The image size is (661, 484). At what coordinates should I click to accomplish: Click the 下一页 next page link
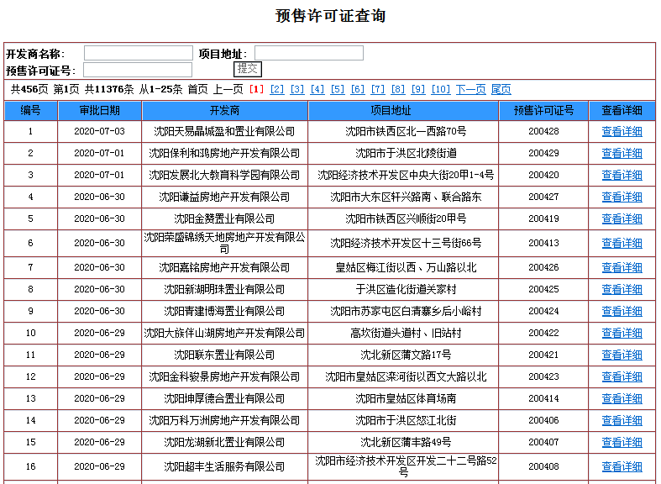[x=470, y=89]
